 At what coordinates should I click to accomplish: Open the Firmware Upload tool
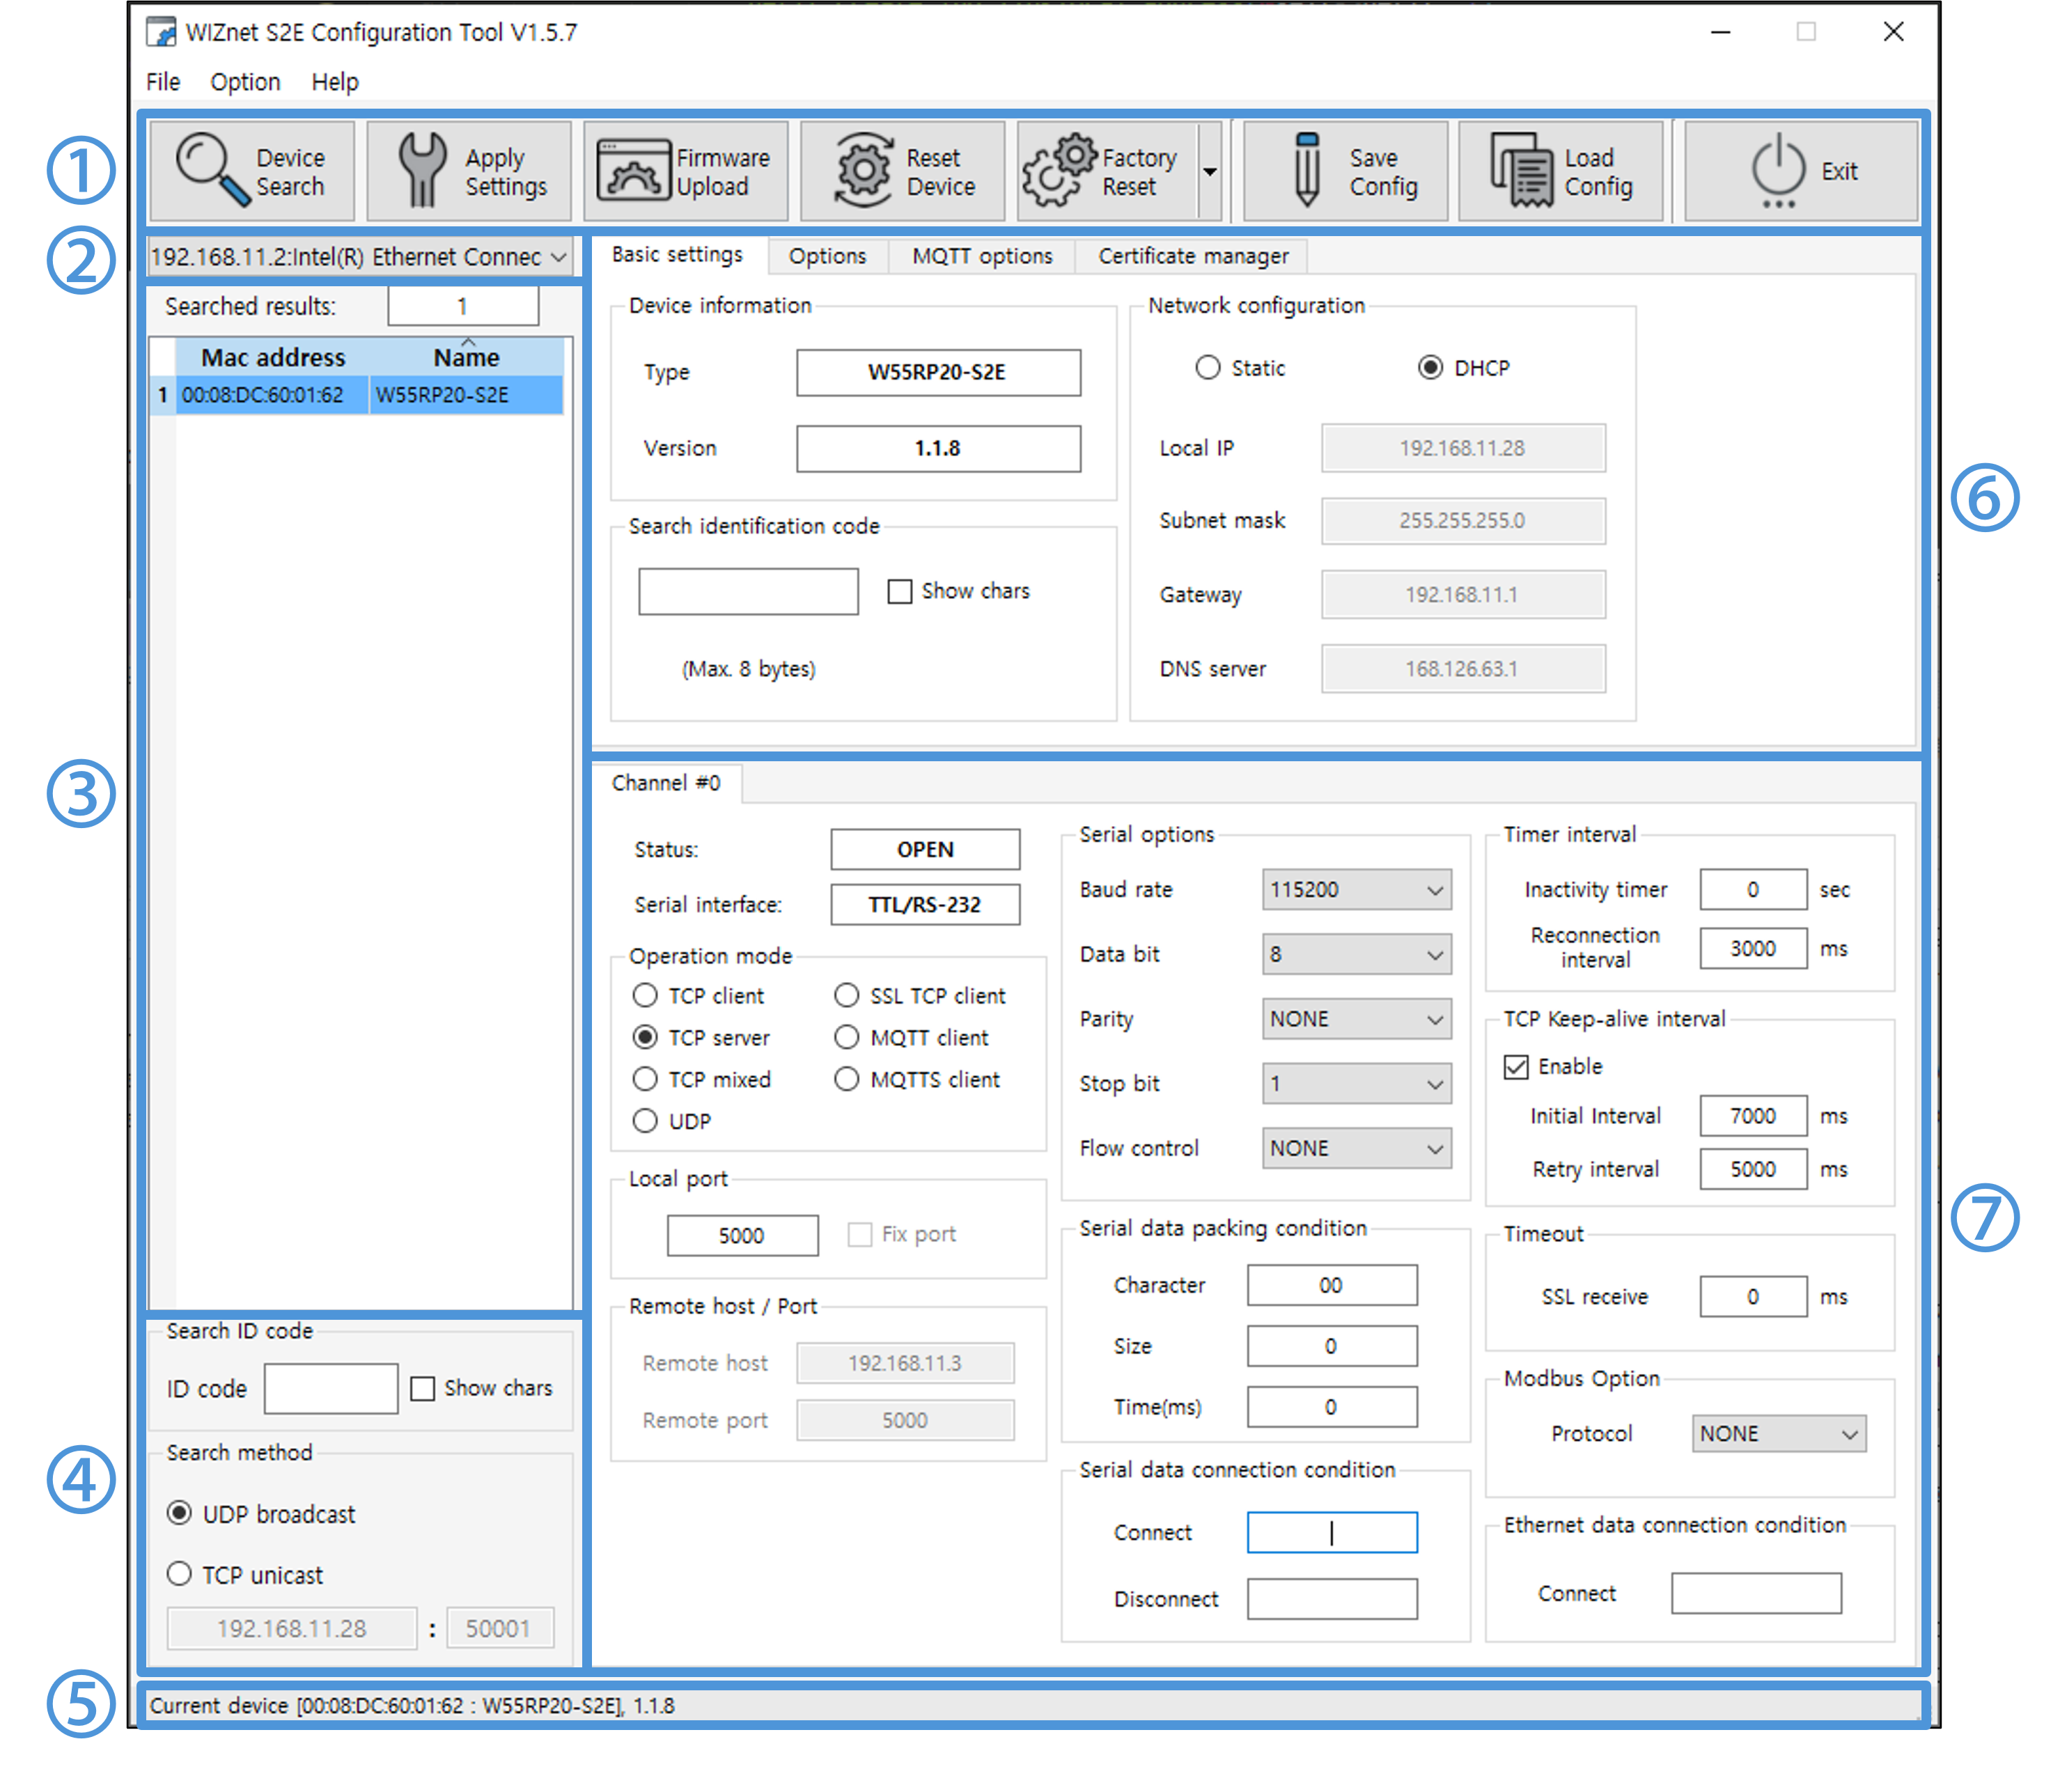686,171
